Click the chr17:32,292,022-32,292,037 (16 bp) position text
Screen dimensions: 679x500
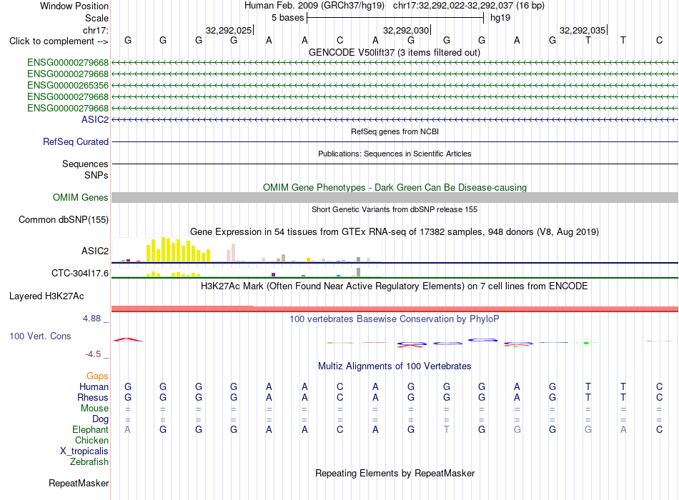click(x=469, y=6)
